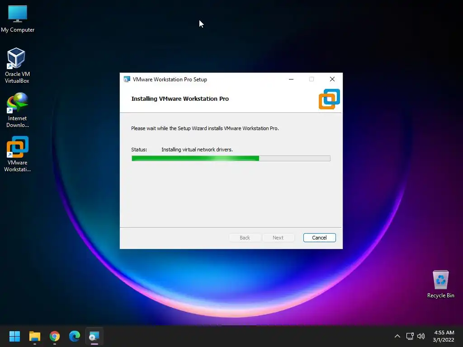Open the My Computer desktop icon
The width and height of the screenshot is (463, 347).
tap(18, 19)
